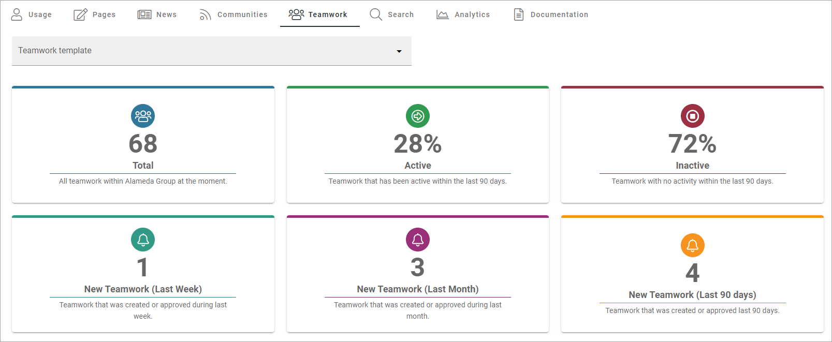Open the Documentation tab

(551, 14)
